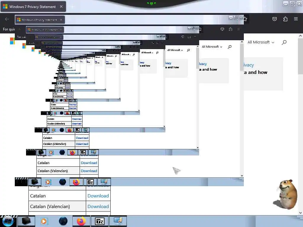303x227 pixels.
Task: Click Media Player icon on second-largest nested taskbar
Action: click(48, 182)
